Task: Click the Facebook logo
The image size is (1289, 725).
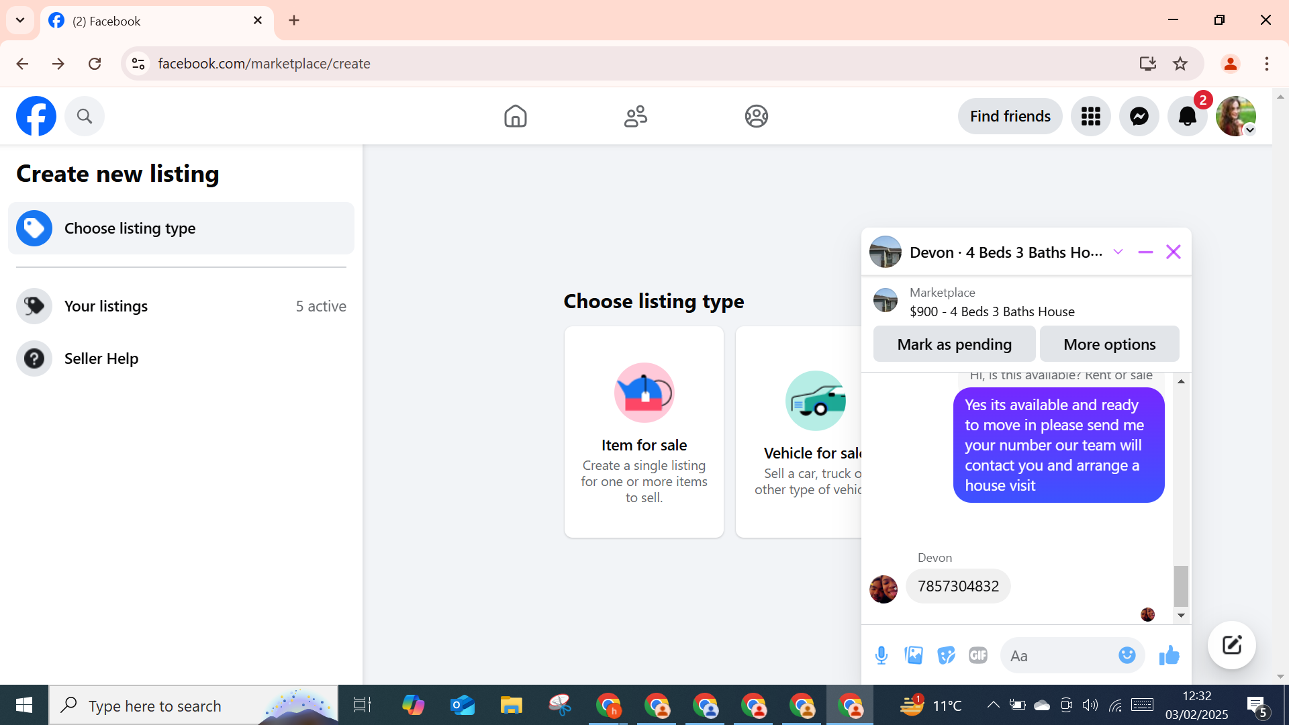Action: pos(36,116)
